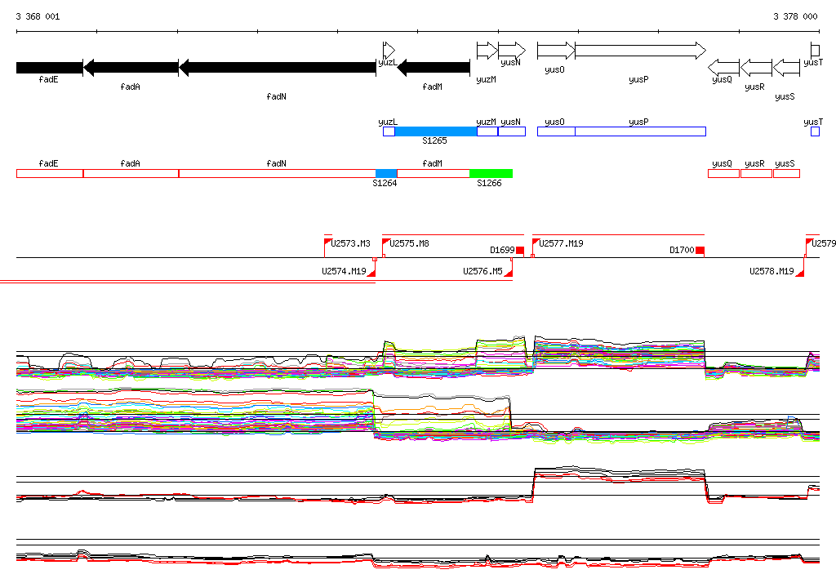Select the red outlined yusS box
Viewport: 836px width, 583px height.
(x=786, y=173)
